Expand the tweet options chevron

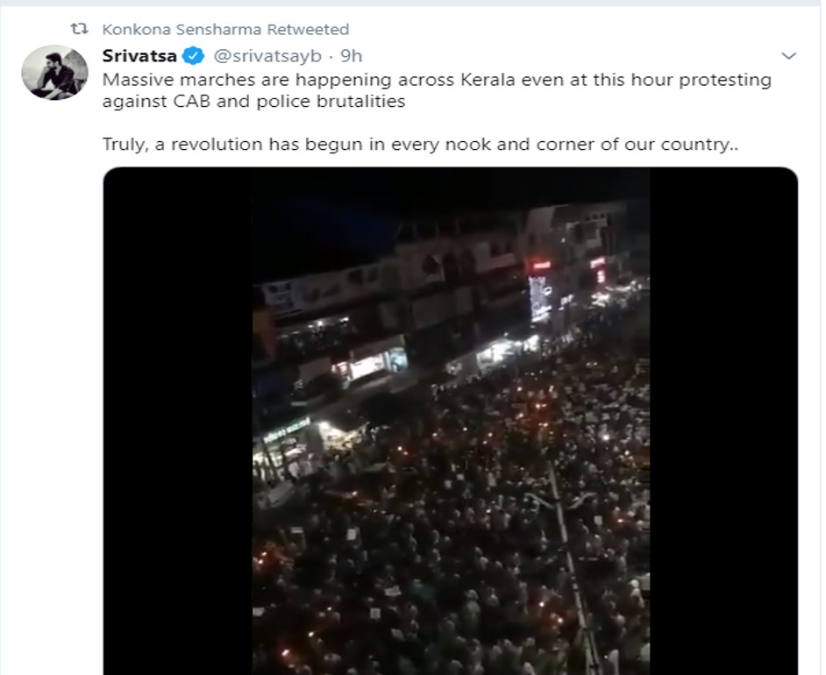[x=788, y=56]
